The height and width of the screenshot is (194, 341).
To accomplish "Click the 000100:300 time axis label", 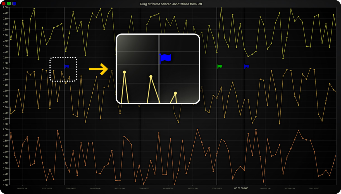I will tap(314, 188).
